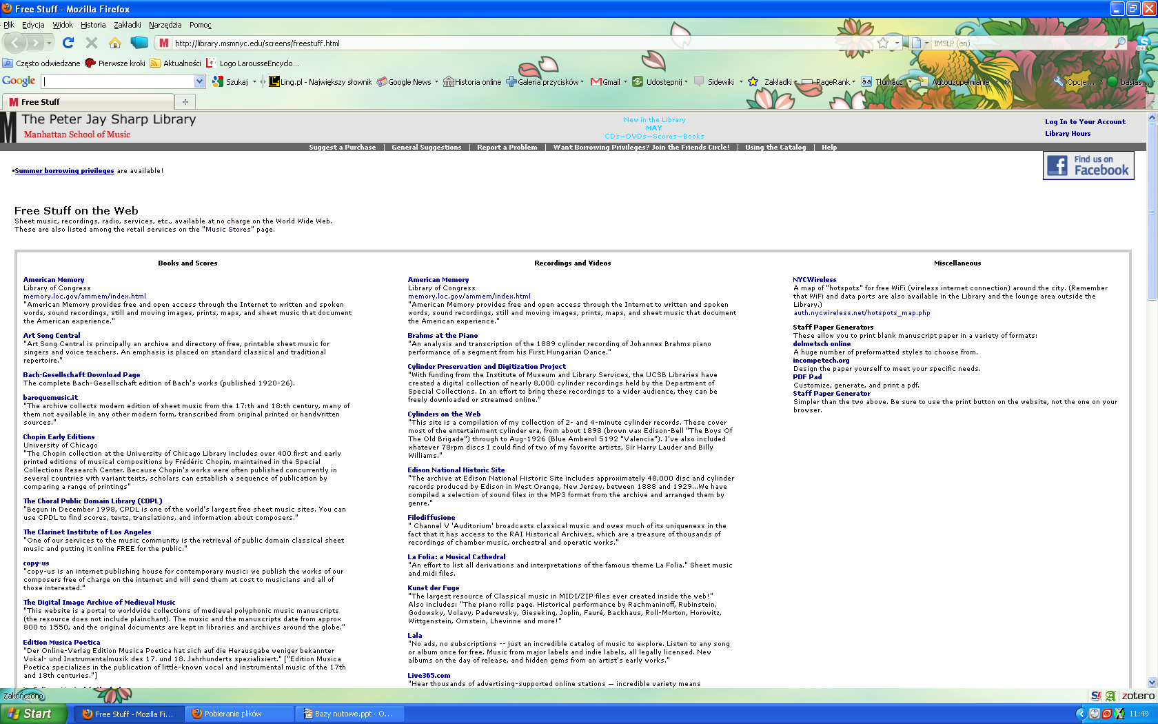Open Sidewiki toolbar button
This screenshot has width=1158, height=724.
point(714,81)
